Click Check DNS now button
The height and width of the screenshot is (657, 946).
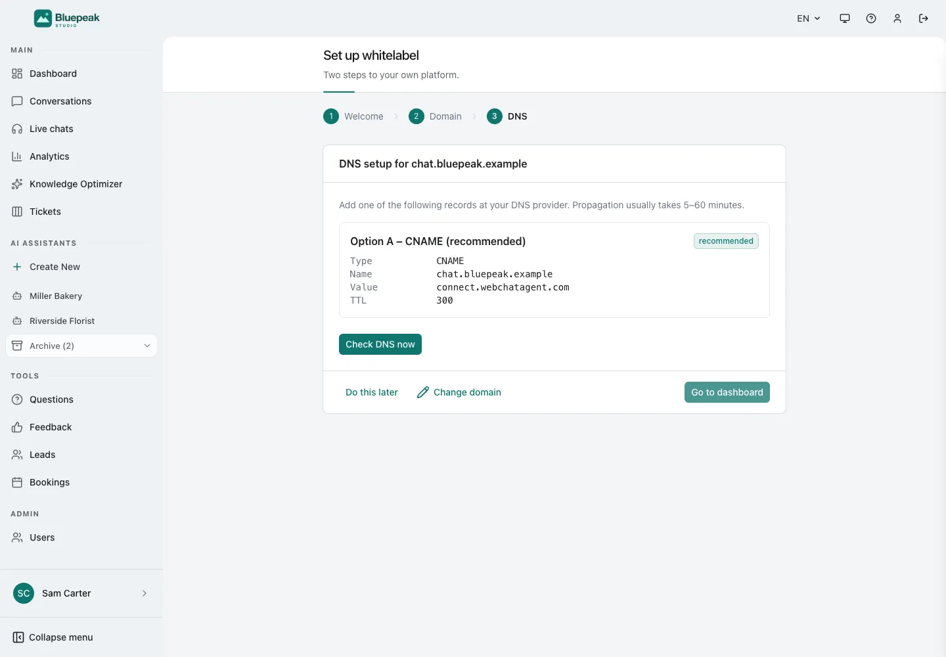(380, 344)
